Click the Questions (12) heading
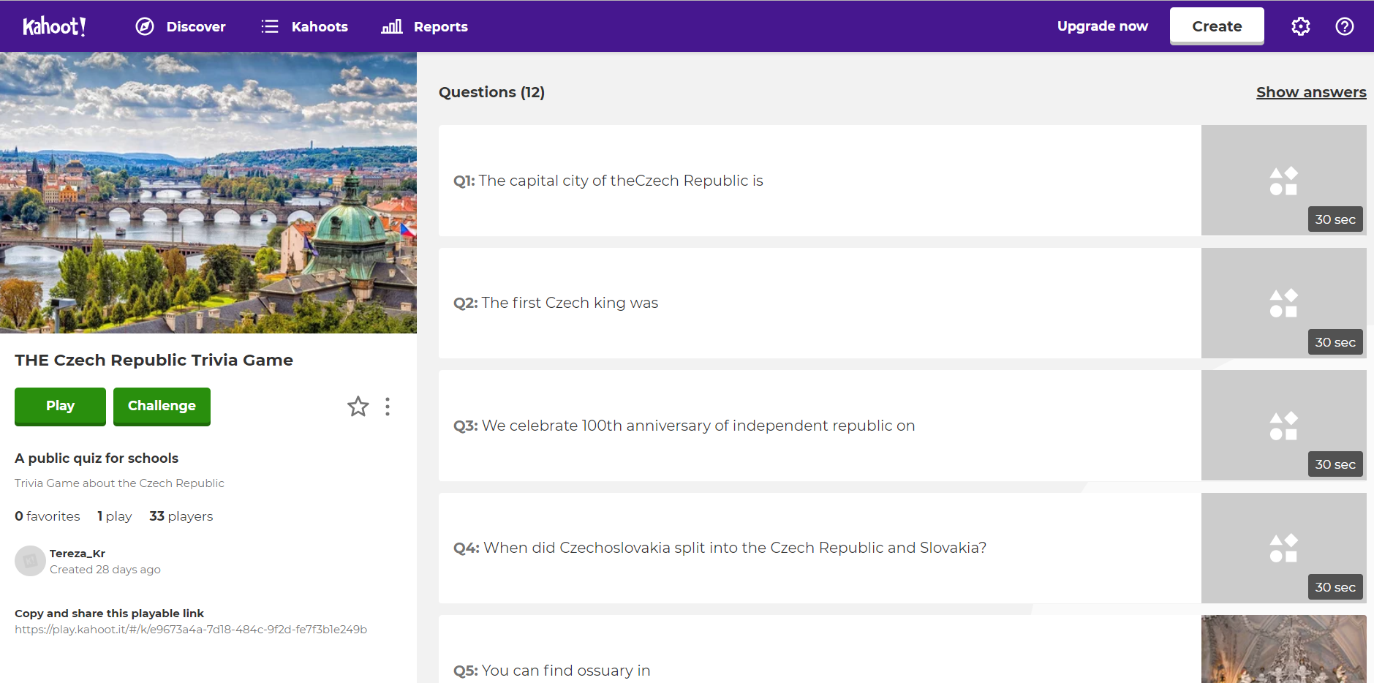 [491, 92]
